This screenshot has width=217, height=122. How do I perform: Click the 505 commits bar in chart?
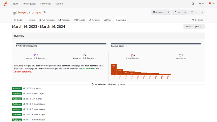tap(120, 72)
